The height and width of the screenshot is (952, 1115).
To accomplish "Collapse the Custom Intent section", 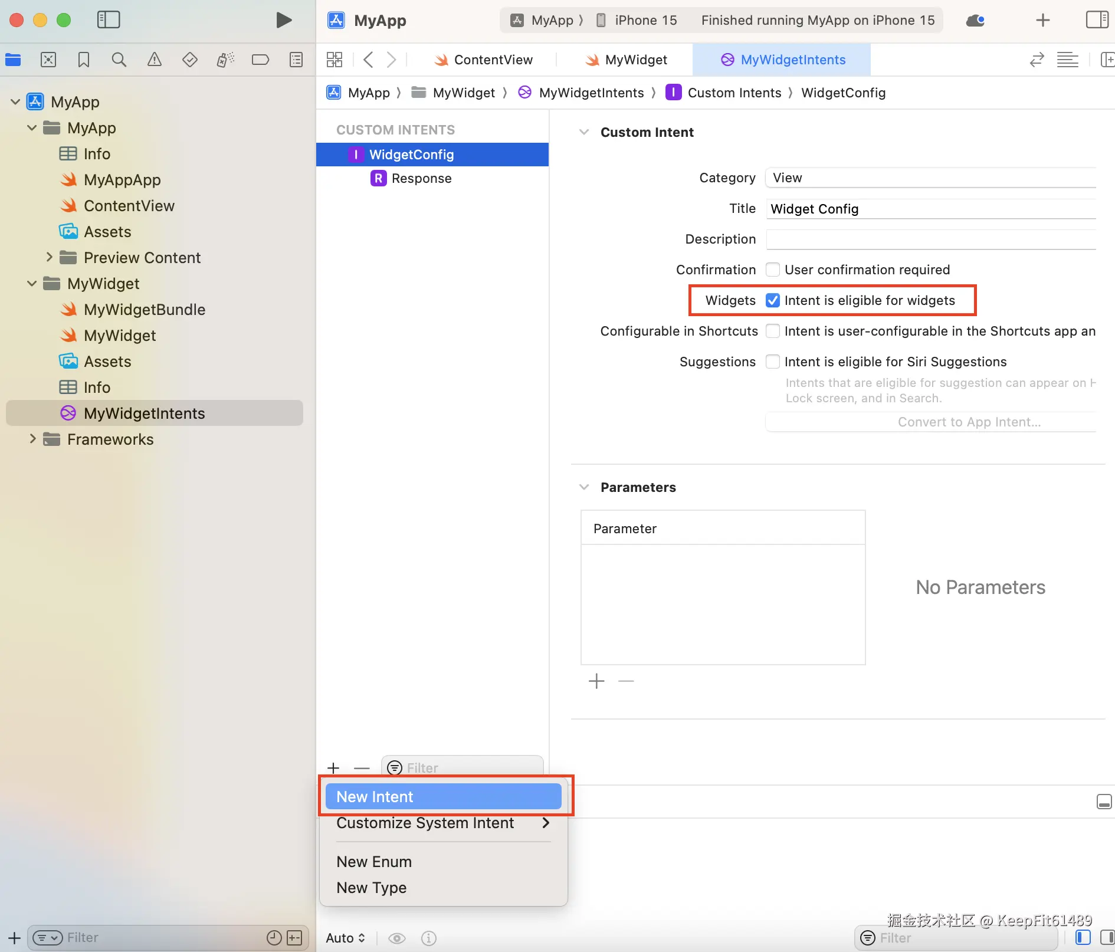I will point(584,132).
